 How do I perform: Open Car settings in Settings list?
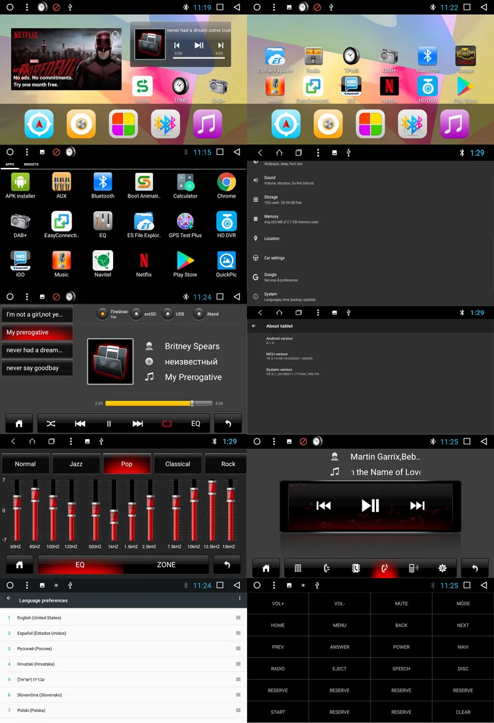pyautogui.click(x=371, y=257)
